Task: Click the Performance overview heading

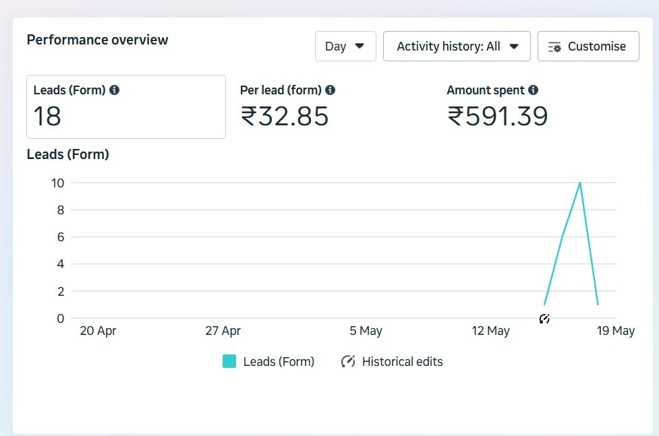Action: tap(98, 40)
